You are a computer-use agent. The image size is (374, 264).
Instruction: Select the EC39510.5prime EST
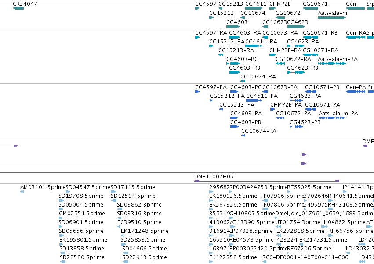(x=120, y=227)
